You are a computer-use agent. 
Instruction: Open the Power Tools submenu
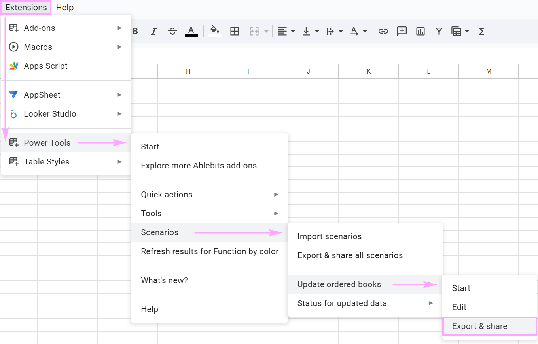coord(66,143)
